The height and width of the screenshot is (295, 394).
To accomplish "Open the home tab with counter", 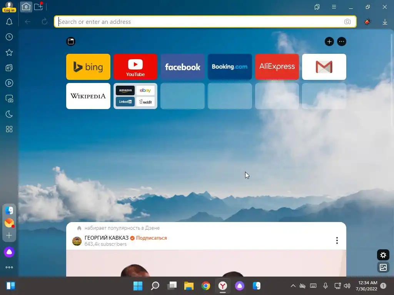I will tap(26, 7).
